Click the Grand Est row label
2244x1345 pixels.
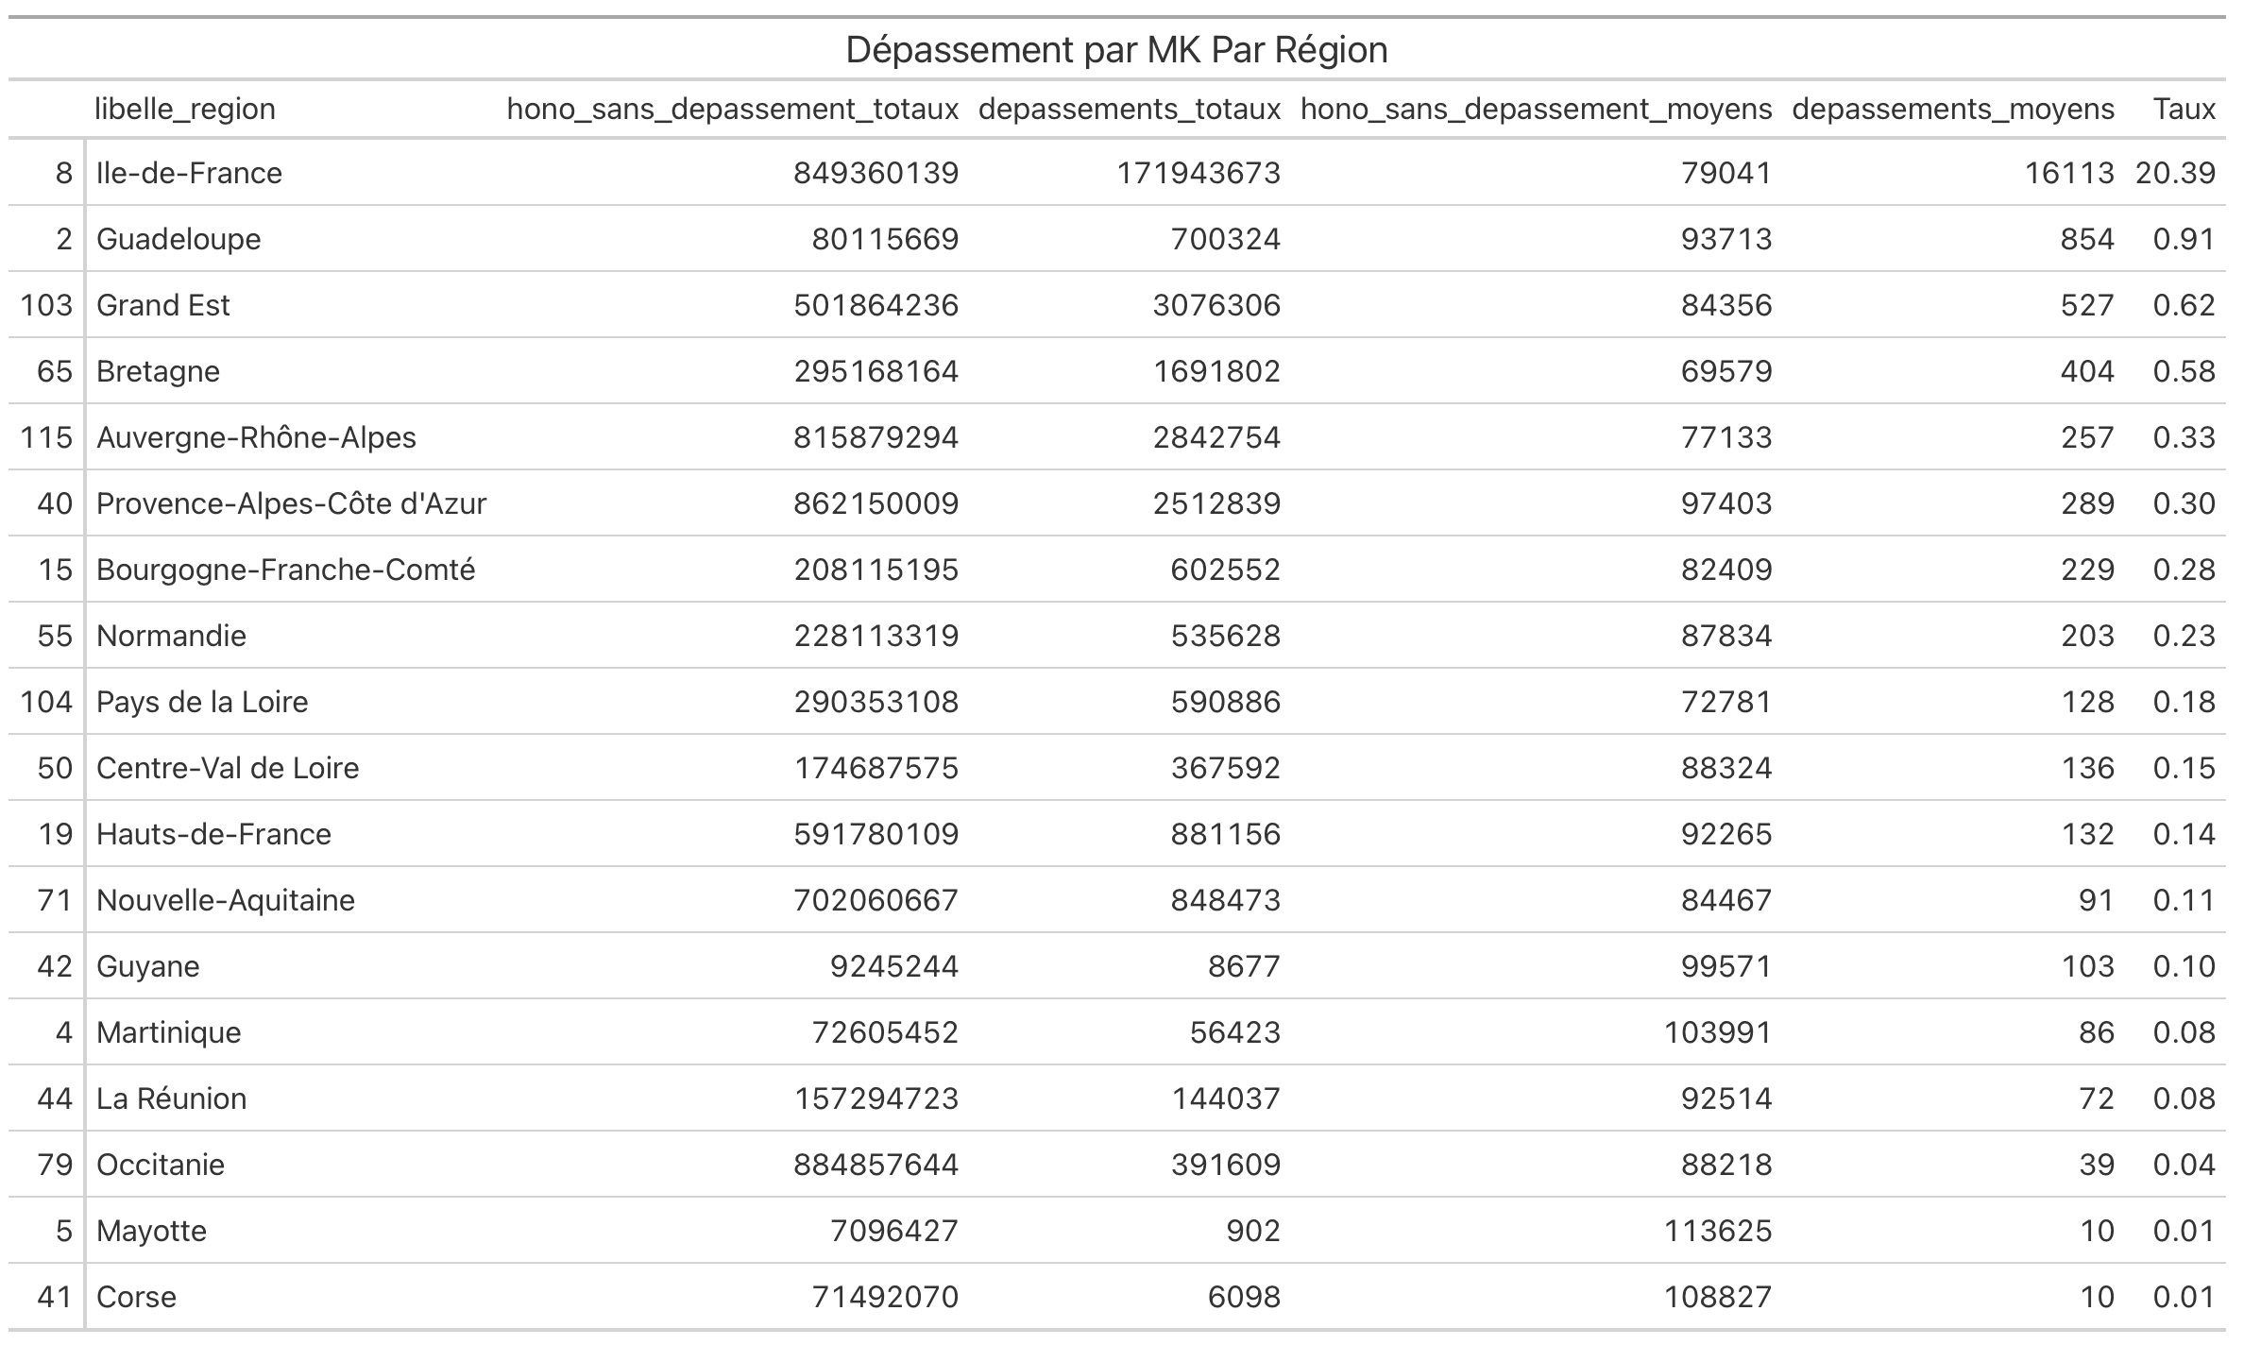point(163,305)
